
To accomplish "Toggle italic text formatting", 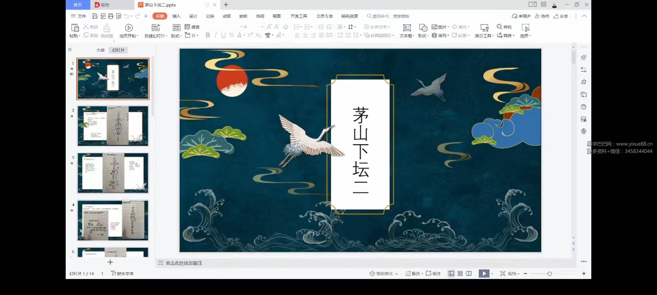I will tap(215, 35).
